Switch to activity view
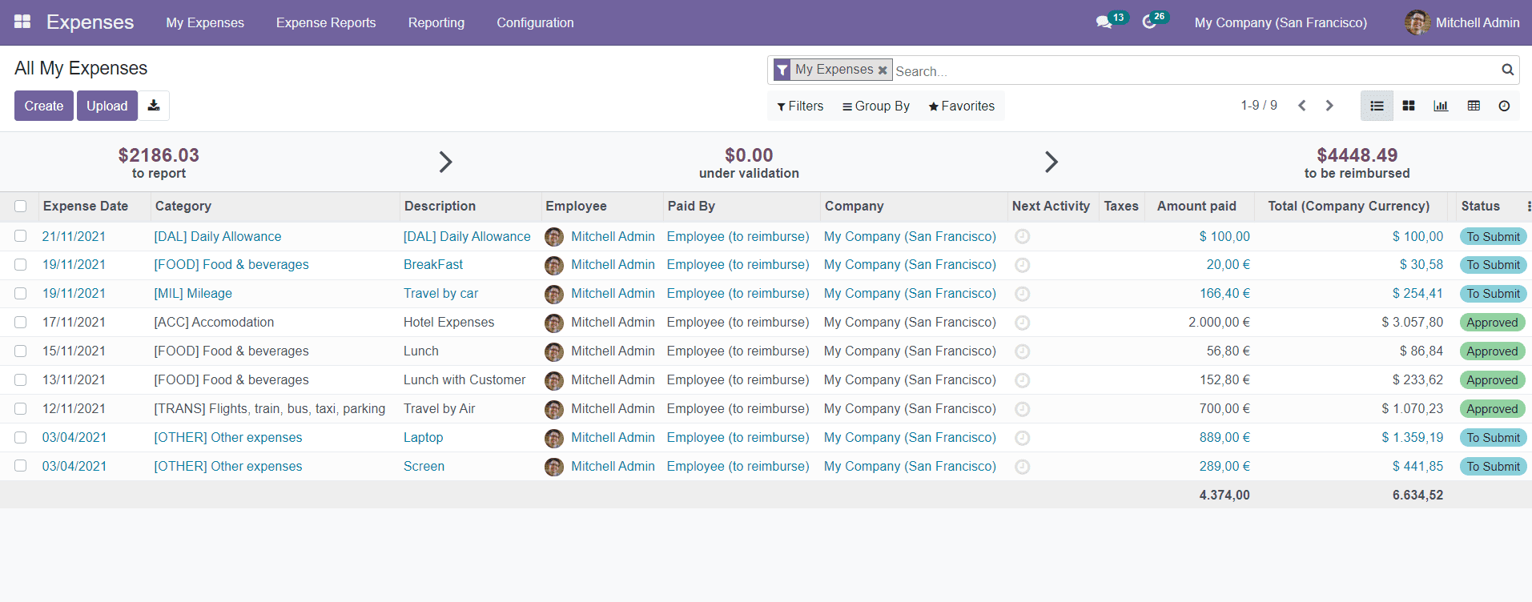The height and width of the screenshot is (602, 1532). (1504, 106)
